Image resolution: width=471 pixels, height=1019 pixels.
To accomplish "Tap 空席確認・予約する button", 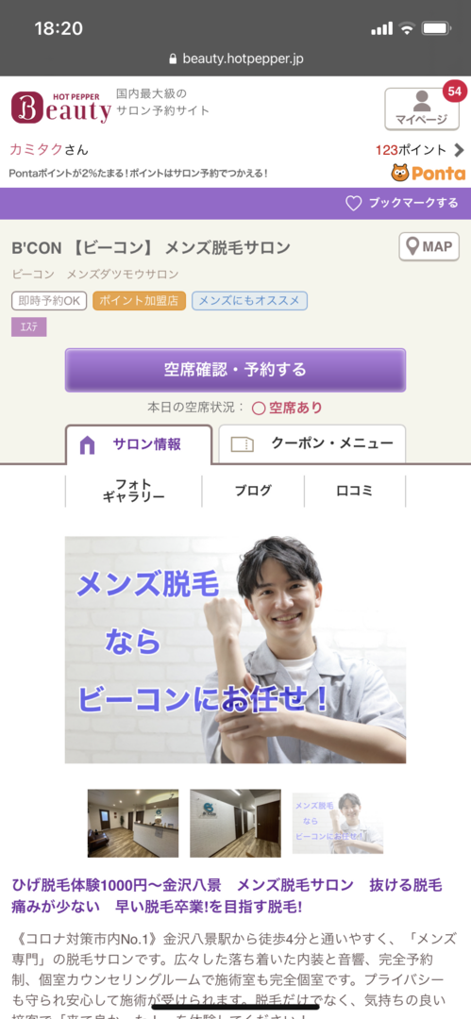I will coord(236,371).
